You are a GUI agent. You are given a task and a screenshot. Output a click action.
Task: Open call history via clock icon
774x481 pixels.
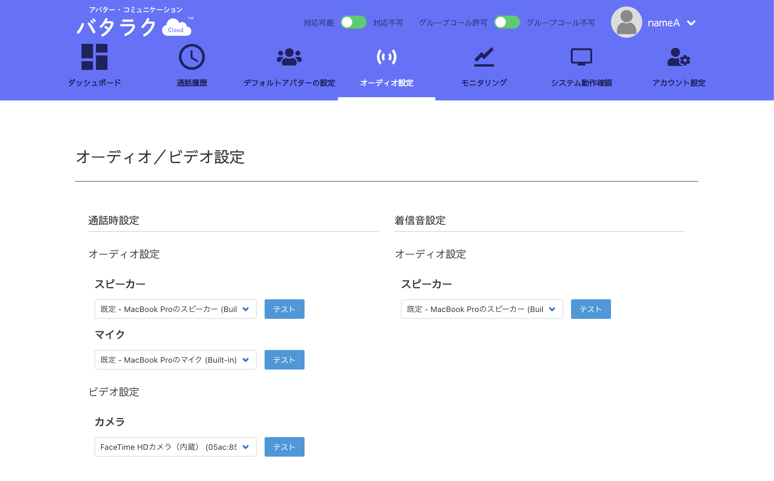pyautogui.click(x=192, y=57)
